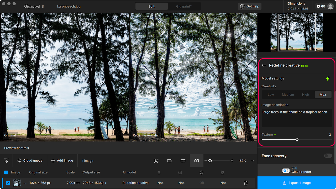Click the Off face recovery cell
The width and height of the screenshot is (336, 189).
tap(202, 183)
